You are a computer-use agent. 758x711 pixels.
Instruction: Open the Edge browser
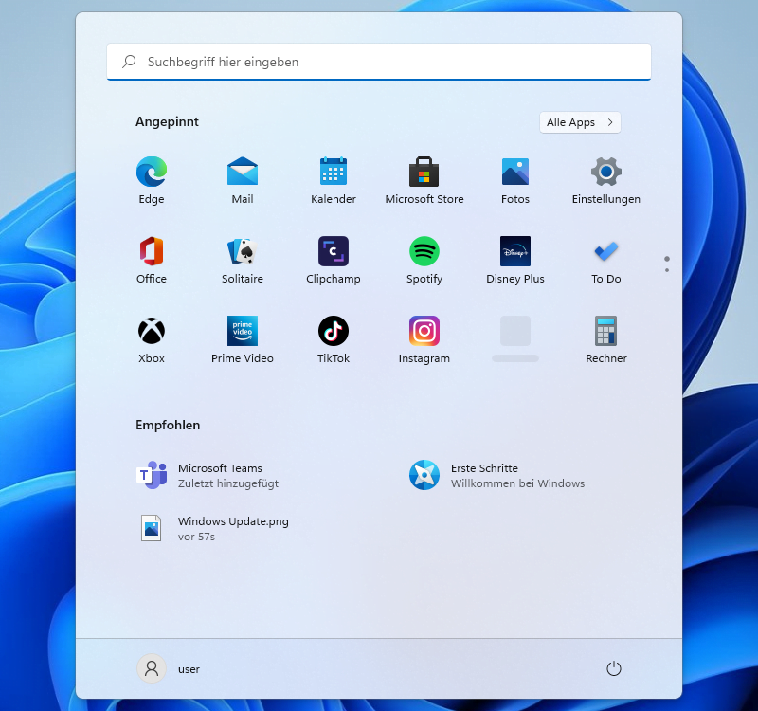tap(152, 180)
